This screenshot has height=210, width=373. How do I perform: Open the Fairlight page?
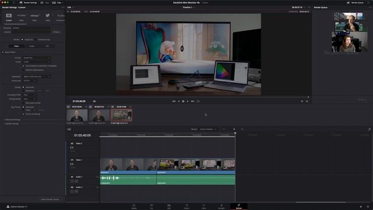(221, 206)
